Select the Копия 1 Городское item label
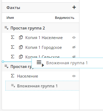 pyautogui.click(x=43, y=48)
